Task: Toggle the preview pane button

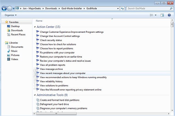Action: pyautogui.click(x=162, y=15)
